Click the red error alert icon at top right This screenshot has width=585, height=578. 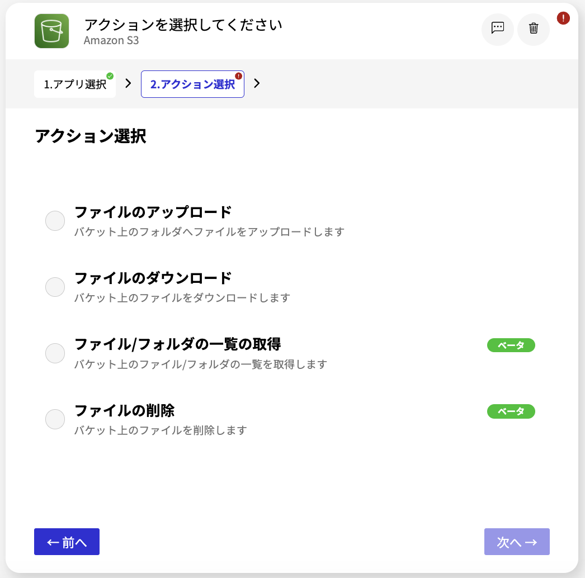point(563,18)
